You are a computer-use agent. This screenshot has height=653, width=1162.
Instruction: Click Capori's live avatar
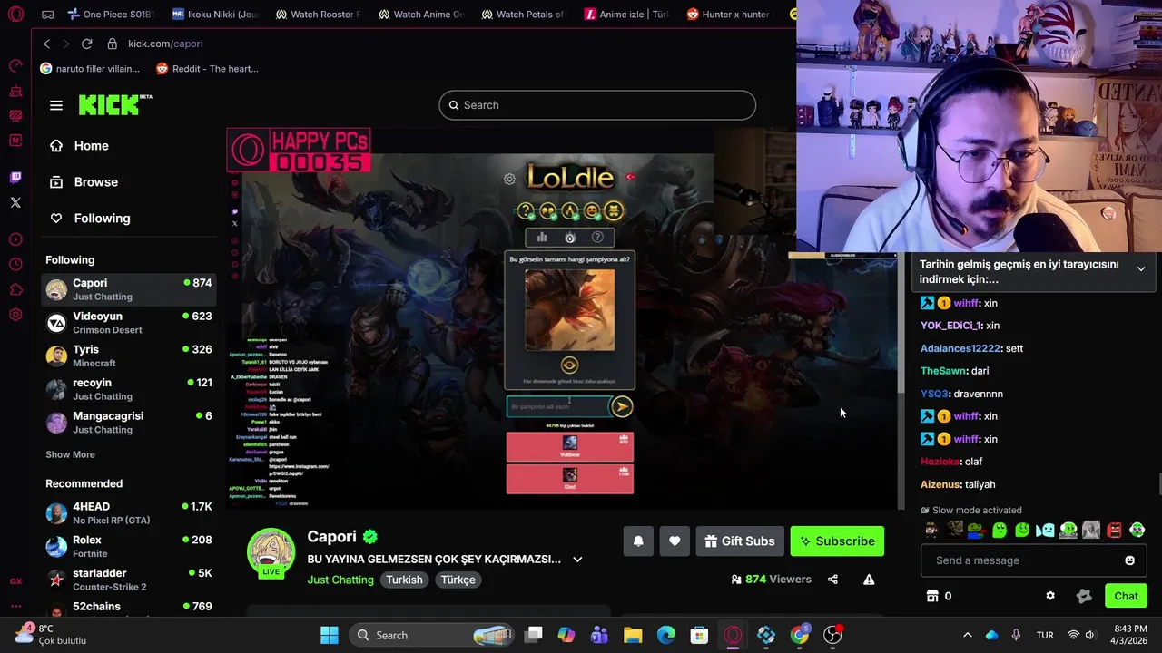(x=271, y=551)
